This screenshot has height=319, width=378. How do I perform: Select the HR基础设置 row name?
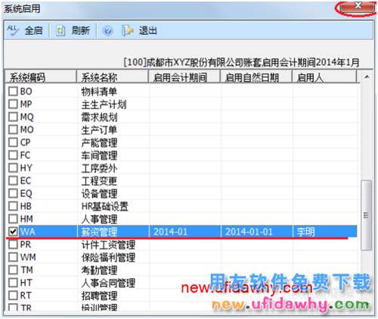point(105,206)
